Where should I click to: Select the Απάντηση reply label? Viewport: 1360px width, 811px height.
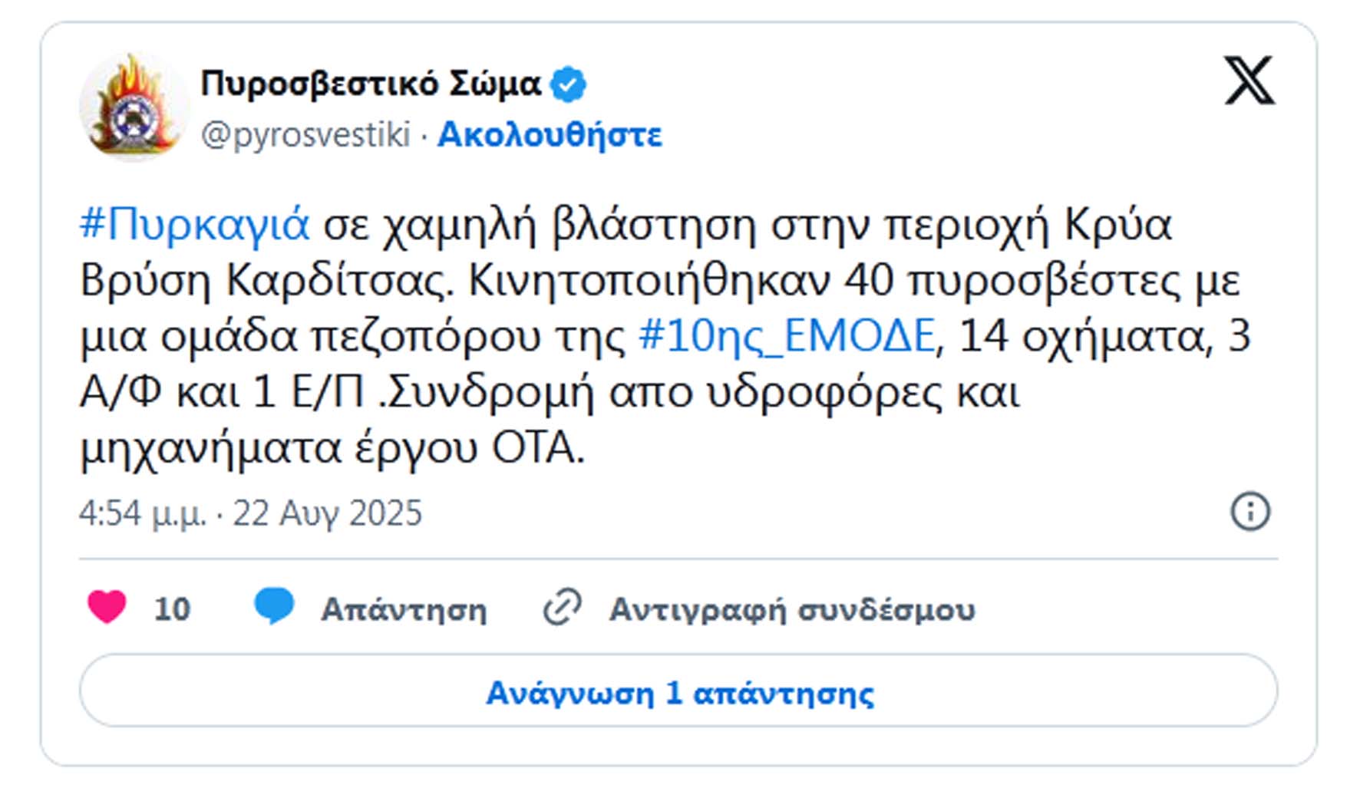[404, 610]
